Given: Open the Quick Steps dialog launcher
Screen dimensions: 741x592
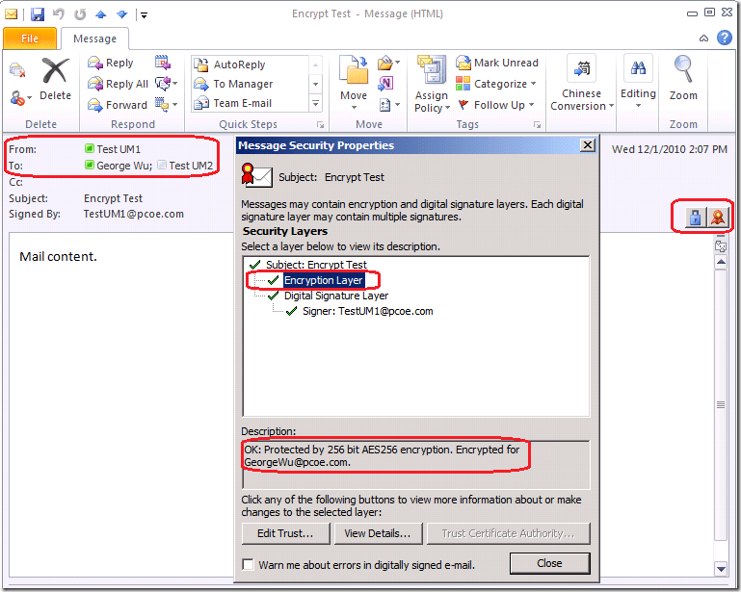Looking at the screenshot, I should [321, 124].
